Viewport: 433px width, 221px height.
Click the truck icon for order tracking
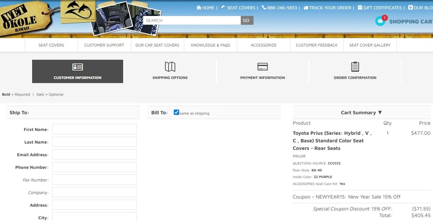(306, 8)
